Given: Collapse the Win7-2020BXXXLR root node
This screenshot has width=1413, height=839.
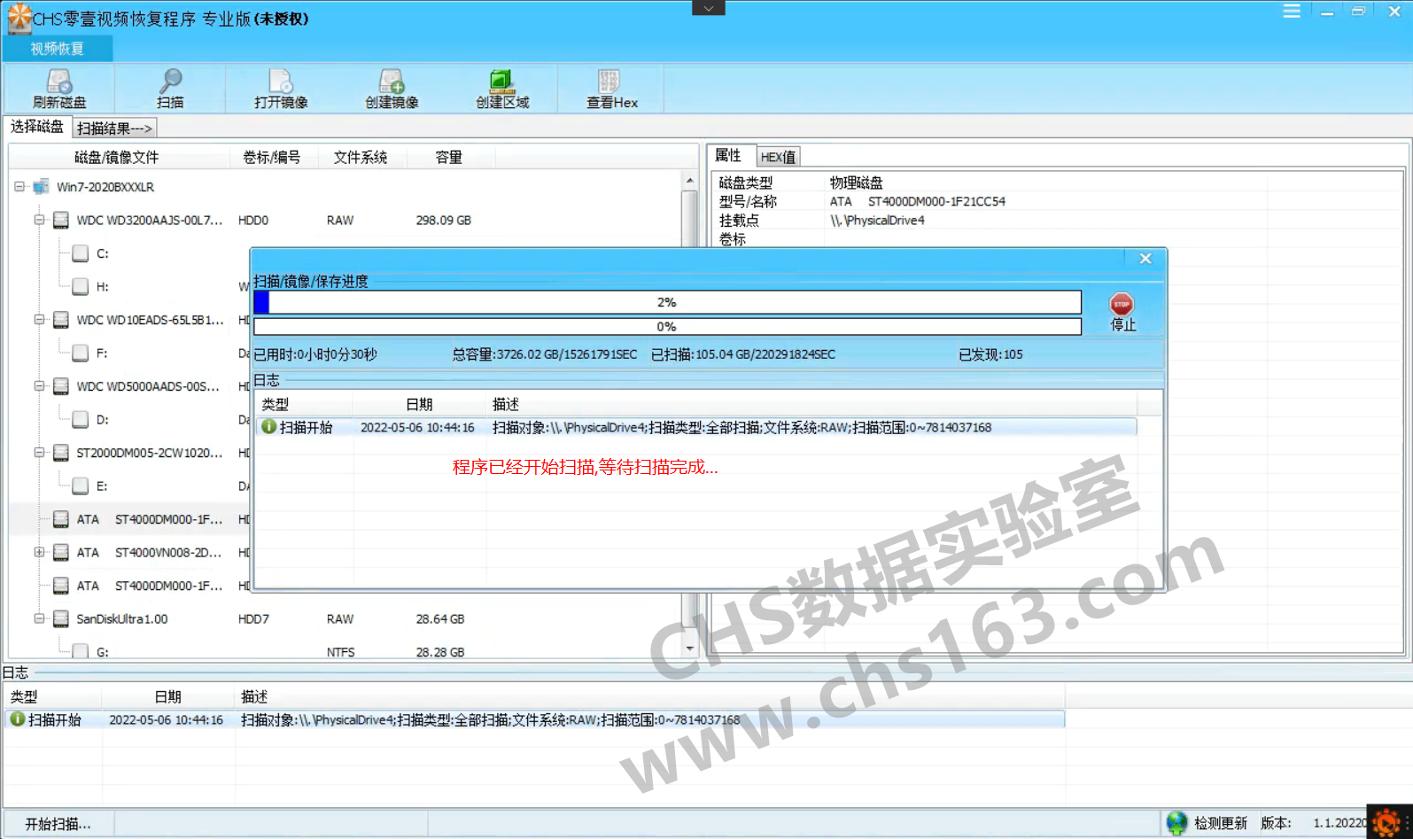Looking at the screenshot, I should point(19,187).
